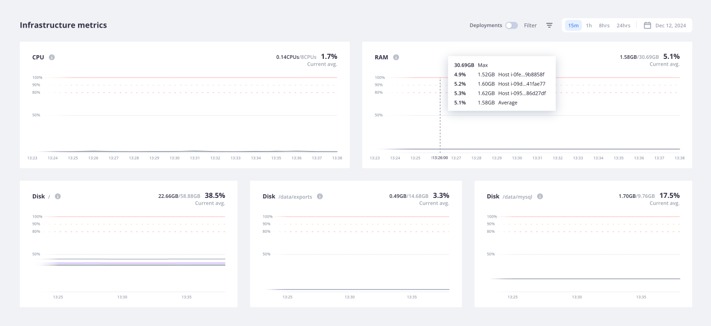The width and height of the screenshot is (711, 326).
Task: Open info icon for Disk /data/mysql
Action: pyautogui.click(x=540, y=196)
